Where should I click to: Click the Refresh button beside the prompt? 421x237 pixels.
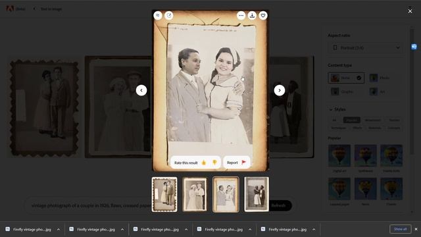coord(280,205)
